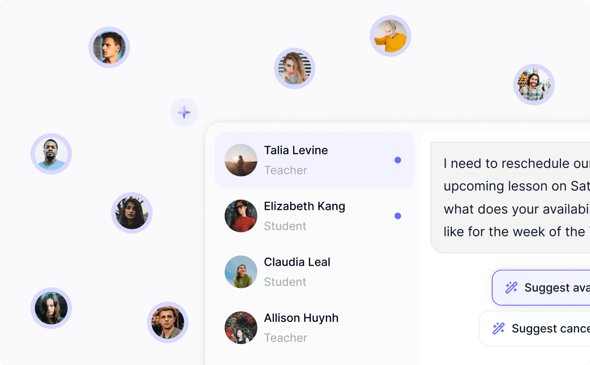Open the chat with Claudia Leal
The image size is (590, 365).
[314, 272]
